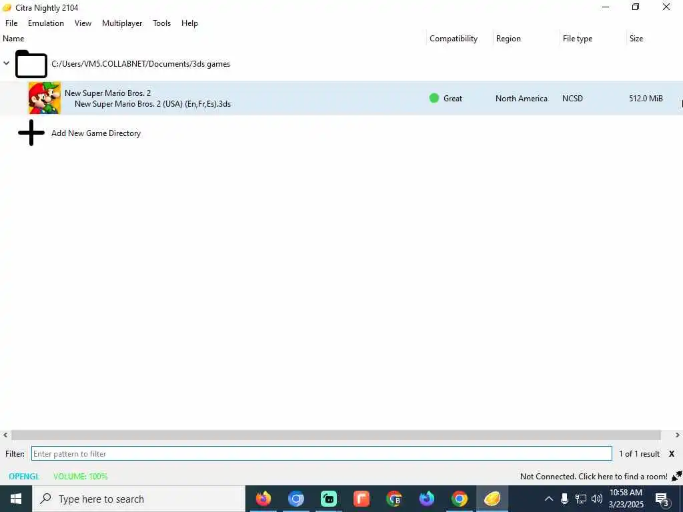
Task: Click the VOLUME: 100% status indicator
Action: (x=80, y=476)
